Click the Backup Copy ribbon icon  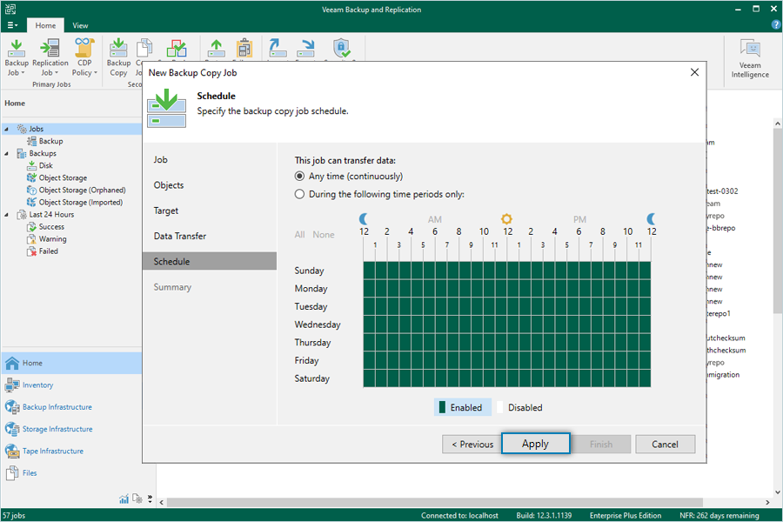pyautogui.click(x=118, y=57)
